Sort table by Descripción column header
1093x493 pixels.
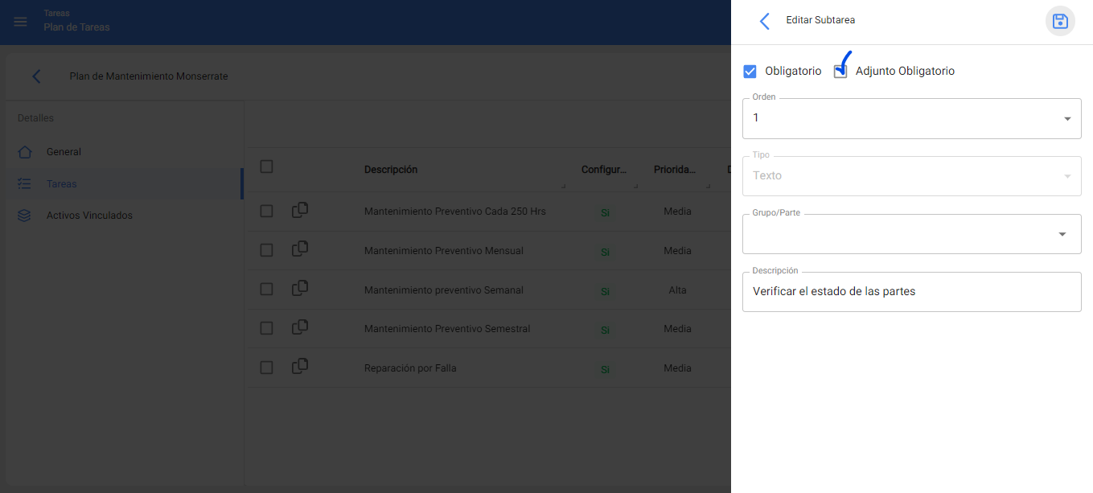[x=391, y=170]
